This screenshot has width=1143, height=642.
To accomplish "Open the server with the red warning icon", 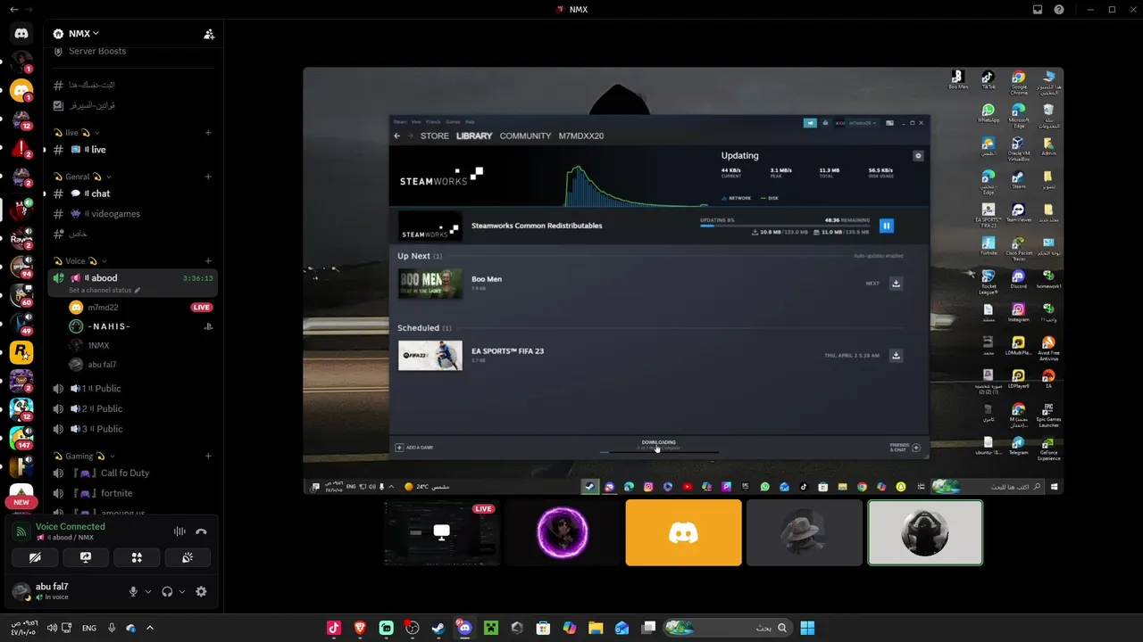I will (x=21, y=149).
